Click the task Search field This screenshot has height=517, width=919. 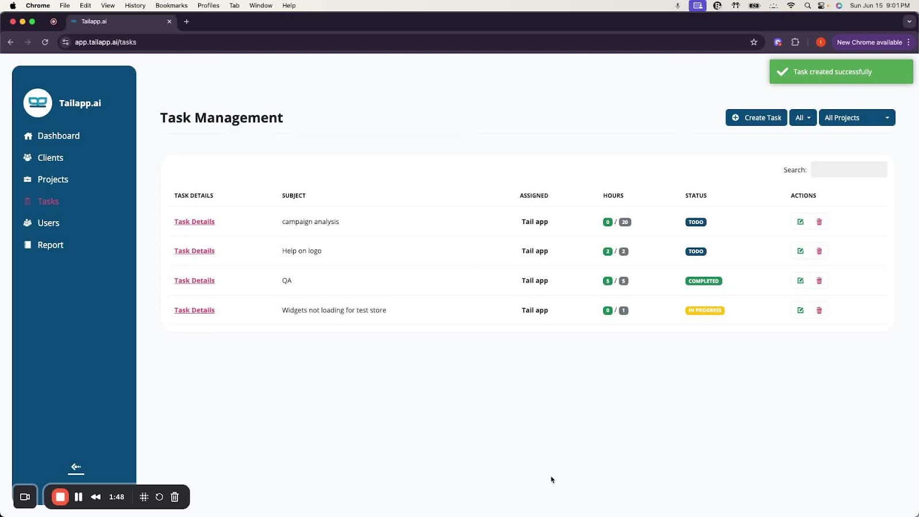pos(849,169)
